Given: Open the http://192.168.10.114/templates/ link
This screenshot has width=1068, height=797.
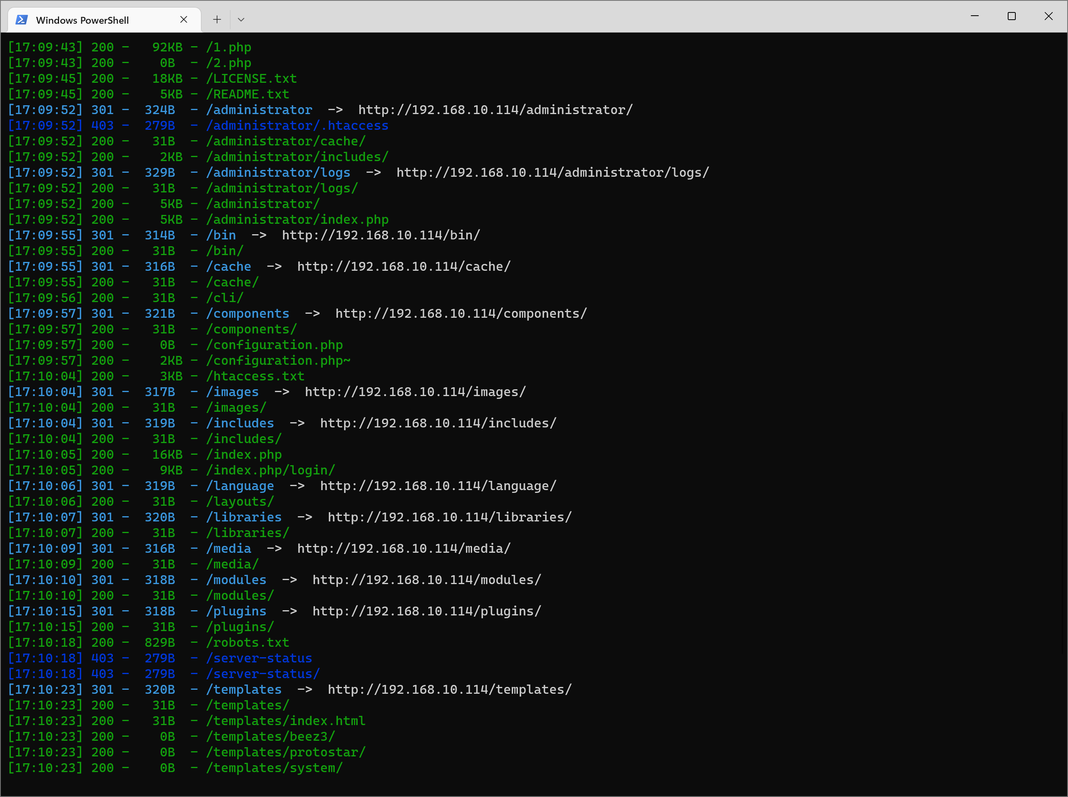Looking at the screenshot, I should [449, 689].
